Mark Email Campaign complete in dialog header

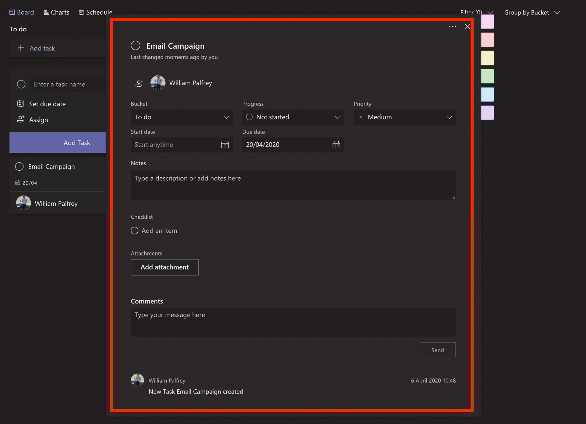pos(136,46)
